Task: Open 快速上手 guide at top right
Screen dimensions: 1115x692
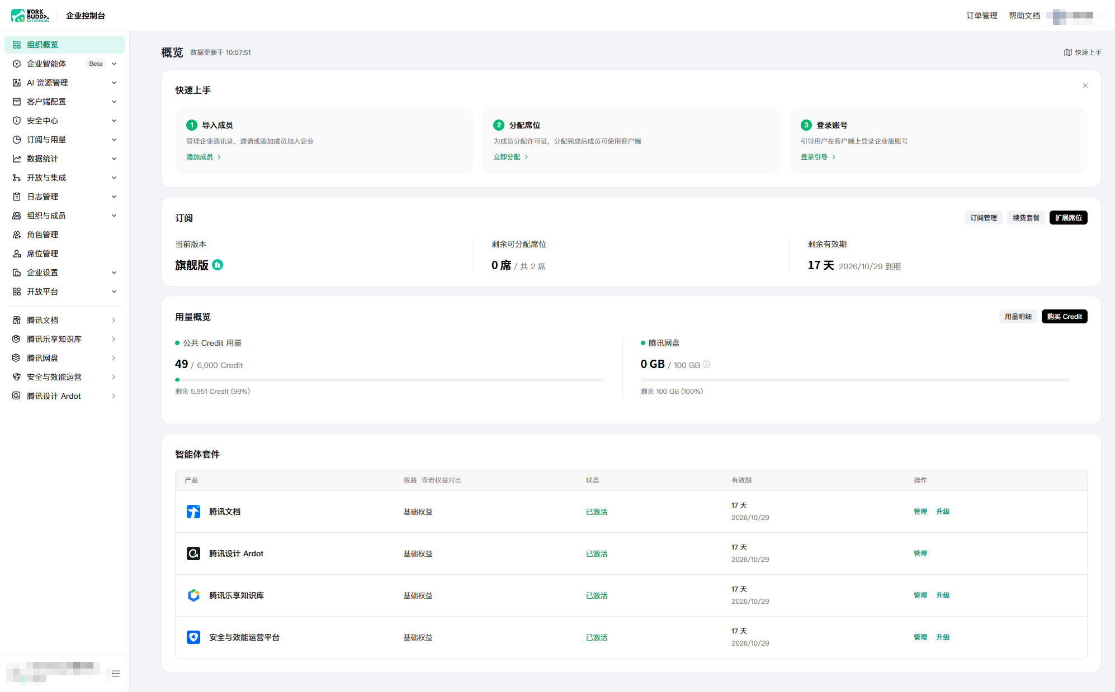Action: [x=1083, y=53]
